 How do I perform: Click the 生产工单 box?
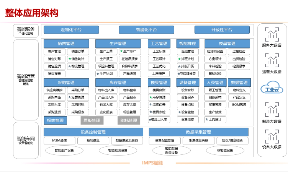click(x=106, y=51)
